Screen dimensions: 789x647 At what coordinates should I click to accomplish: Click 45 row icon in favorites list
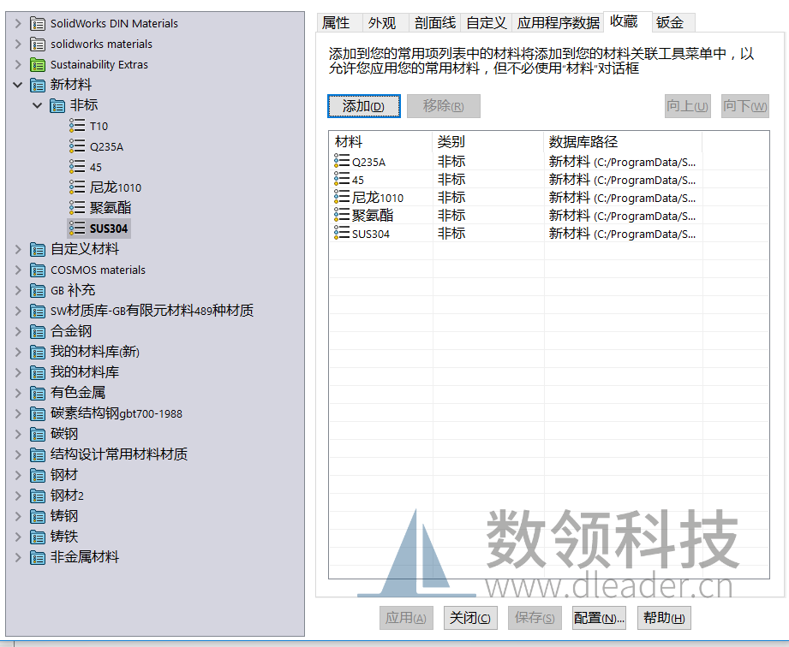(342, 179)
